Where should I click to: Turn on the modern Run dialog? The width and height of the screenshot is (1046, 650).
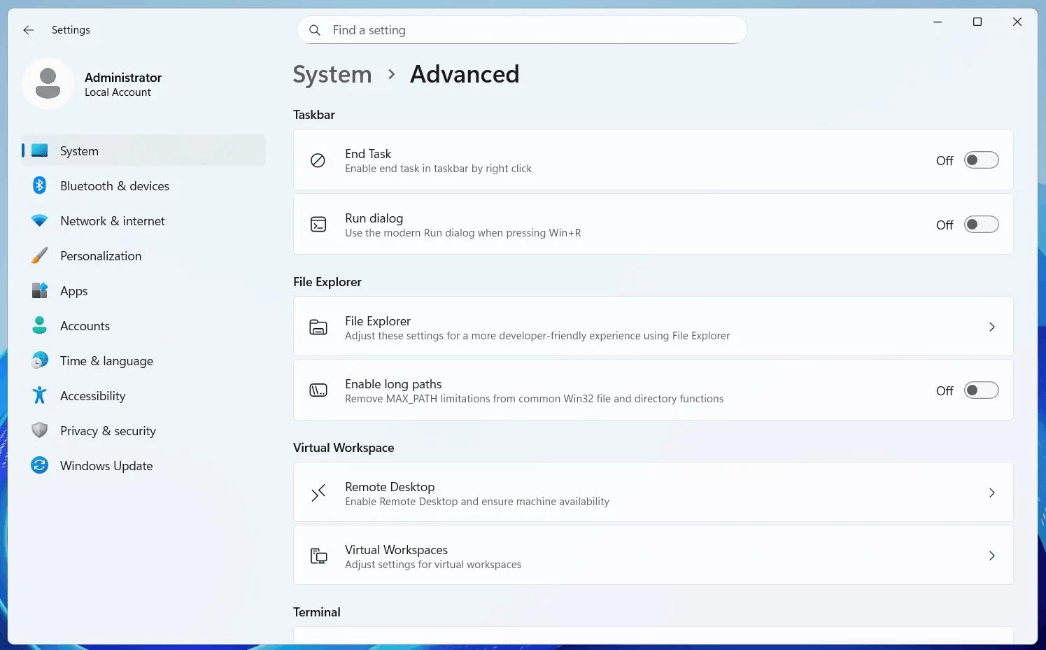tap(981, 224)
